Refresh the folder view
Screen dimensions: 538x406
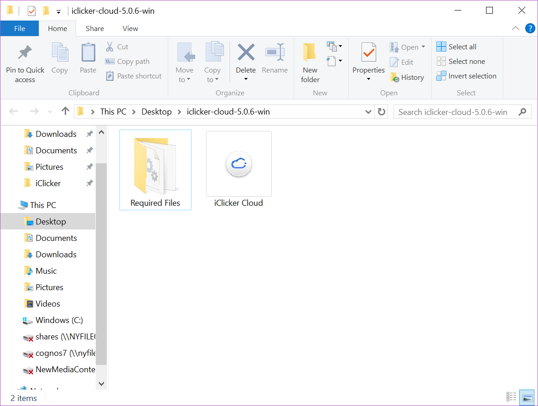[382, 111]
